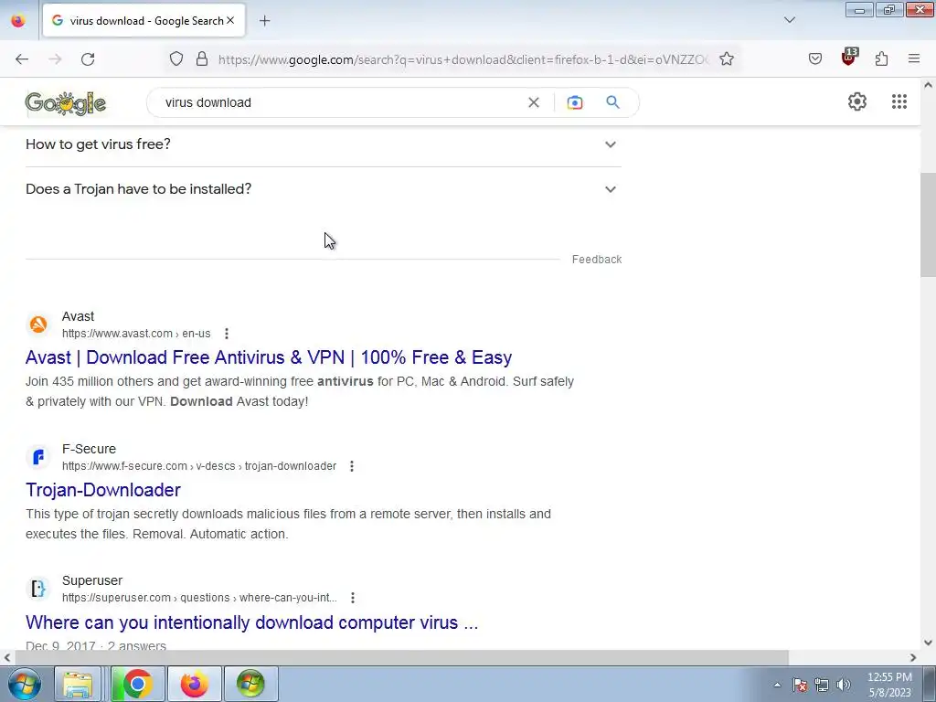Image resolution: width=936 pixels, height=702 pixels.
Task: Open the tracking protection shield icon
Action: 176,58
